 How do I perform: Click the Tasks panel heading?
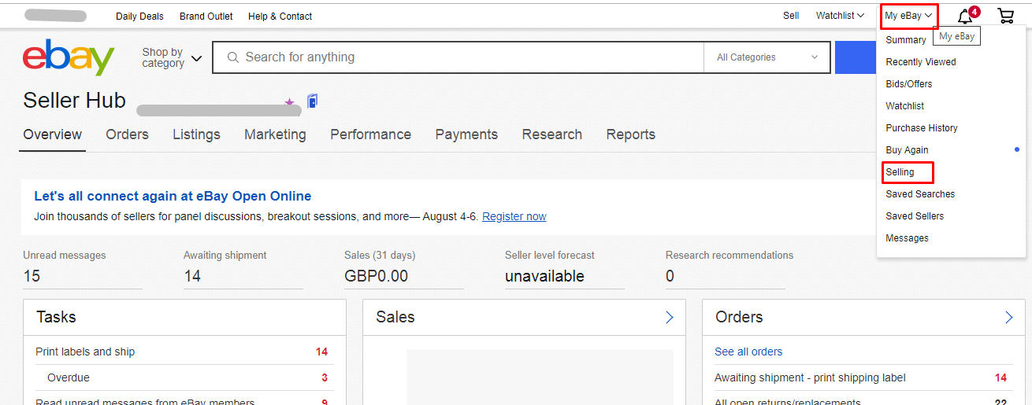coord(56,317)
